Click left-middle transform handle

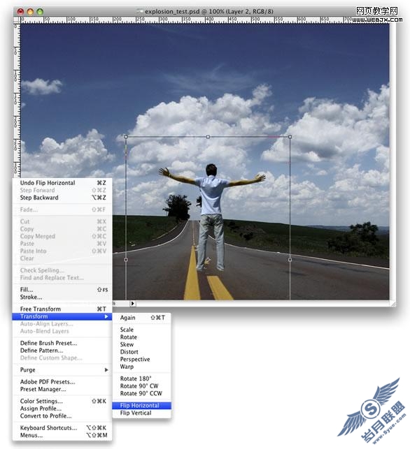[x=126, y=260]
